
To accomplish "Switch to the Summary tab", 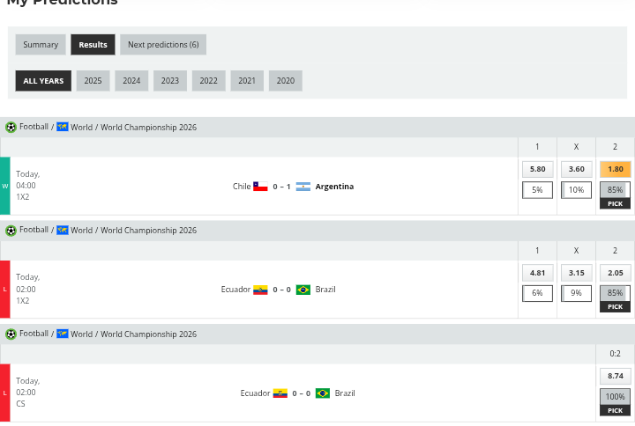I will tap(41, 45).
